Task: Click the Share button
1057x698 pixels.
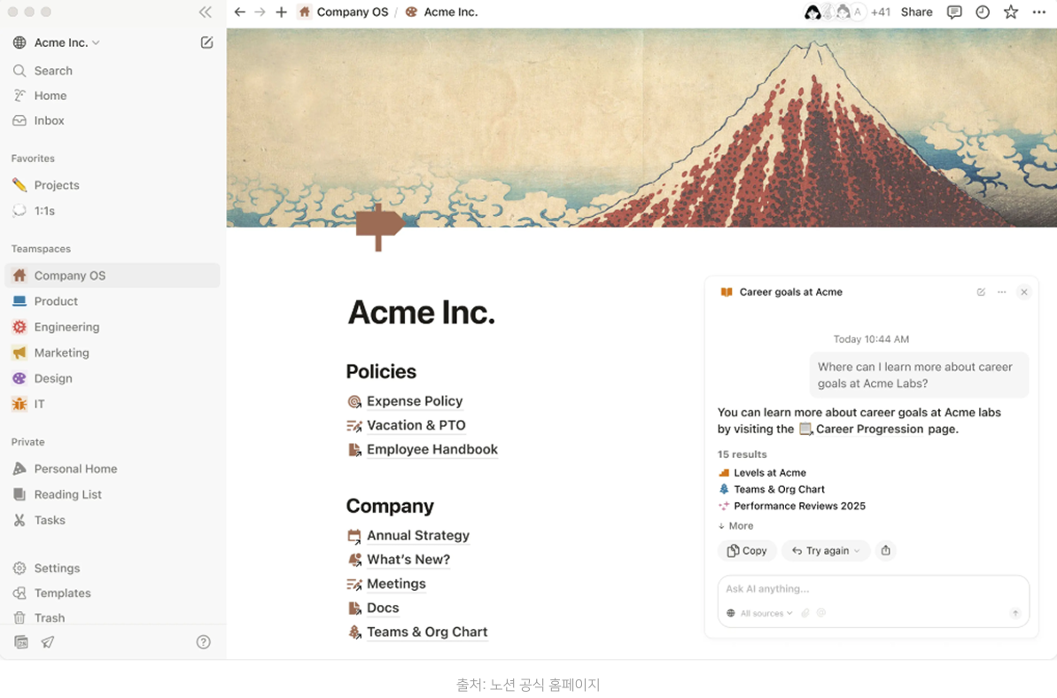Action: (x=917, y=12)
